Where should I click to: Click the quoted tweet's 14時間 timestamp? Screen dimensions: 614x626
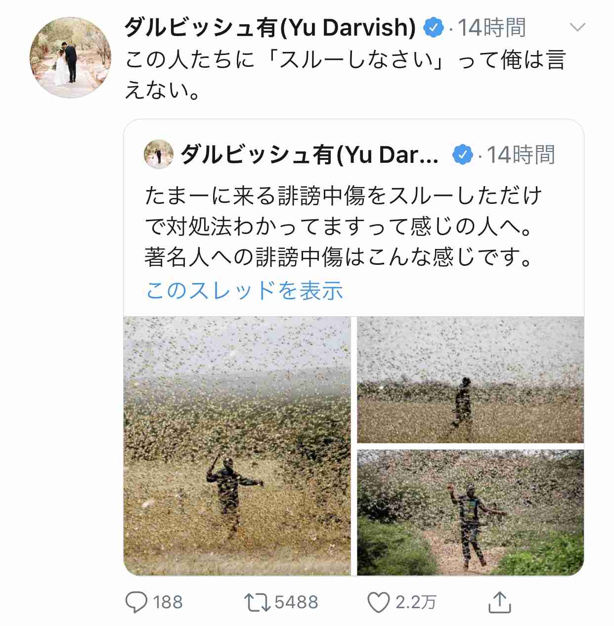click(x=521, y=155)
